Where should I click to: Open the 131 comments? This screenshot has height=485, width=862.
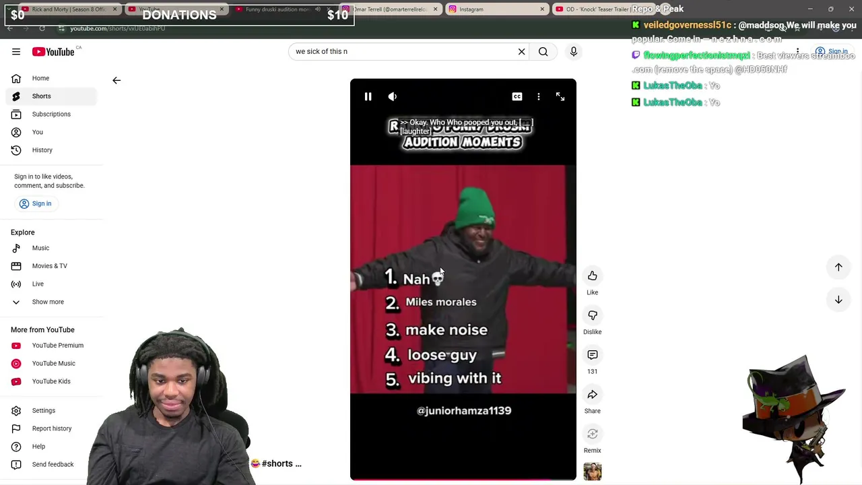pyautogui.click(x=593, y=355)
